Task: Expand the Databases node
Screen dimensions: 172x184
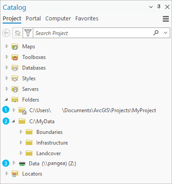Action: (7, 67)
